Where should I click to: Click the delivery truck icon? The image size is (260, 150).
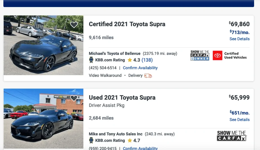click(x=148, y=76)
